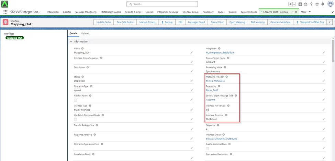Click the user avatar profile icon

(x=330, y=4)
